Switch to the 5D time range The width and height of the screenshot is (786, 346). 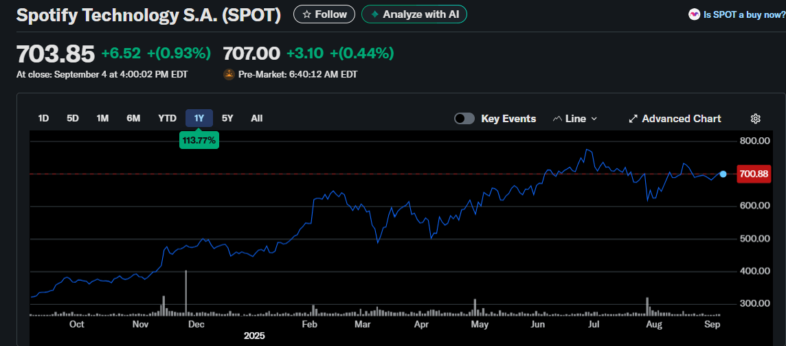73,118
